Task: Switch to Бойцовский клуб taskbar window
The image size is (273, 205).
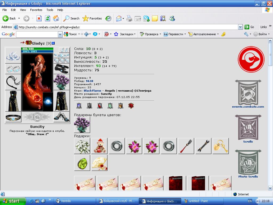Action: [x=117, y=201]
